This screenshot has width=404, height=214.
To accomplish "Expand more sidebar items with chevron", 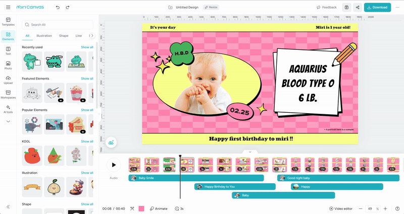I will pos(8,121).
